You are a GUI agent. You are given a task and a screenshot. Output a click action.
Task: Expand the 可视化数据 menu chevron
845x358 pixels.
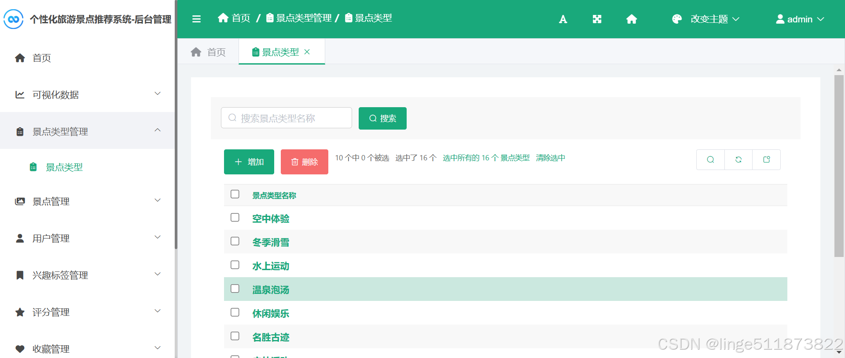[x=158, y=94]
